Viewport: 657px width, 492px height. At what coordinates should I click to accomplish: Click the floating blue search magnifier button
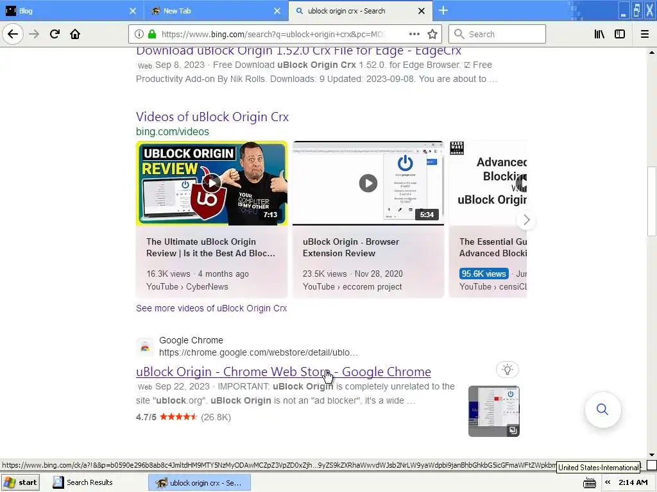click(602, 409)
